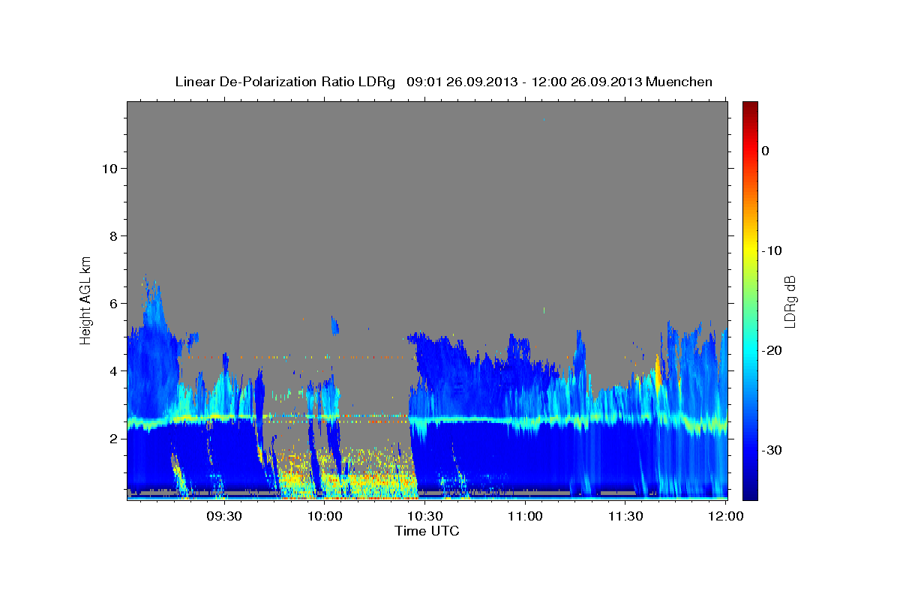Click the height tick label '8'
Screen dimensions: 900x600
112,235
